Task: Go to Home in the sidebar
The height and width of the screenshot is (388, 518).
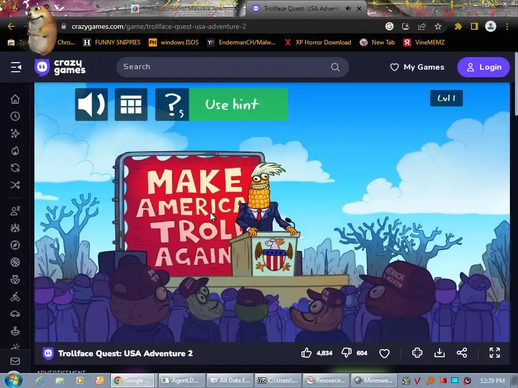Action: click(15, 99)
